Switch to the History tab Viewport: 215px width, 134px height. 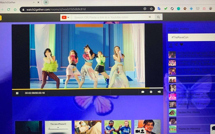184,29
